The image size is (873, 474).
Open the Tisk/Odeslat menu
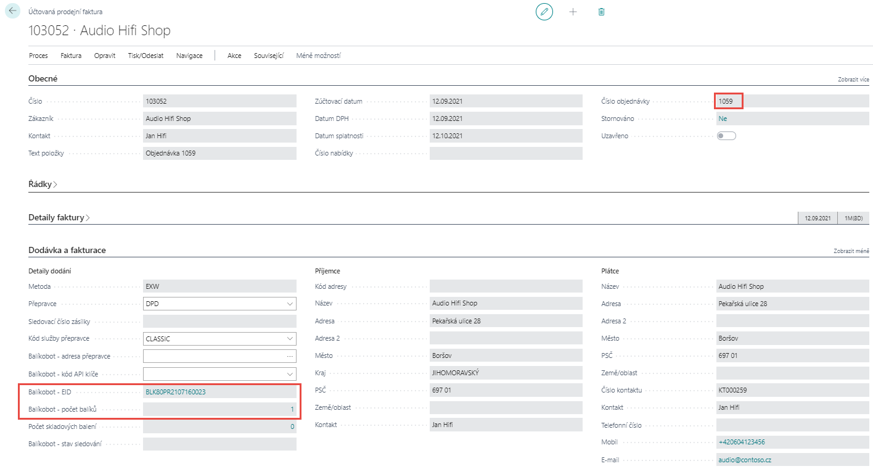click(x=145, y=56)
